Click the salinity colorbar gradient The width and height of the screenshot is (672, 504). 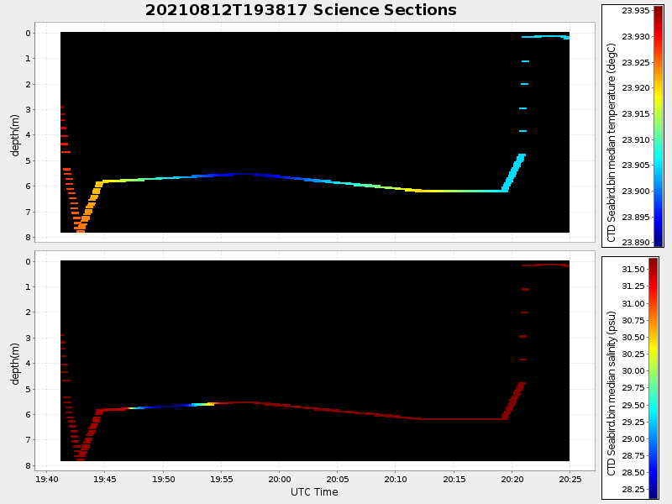point(654,378)
